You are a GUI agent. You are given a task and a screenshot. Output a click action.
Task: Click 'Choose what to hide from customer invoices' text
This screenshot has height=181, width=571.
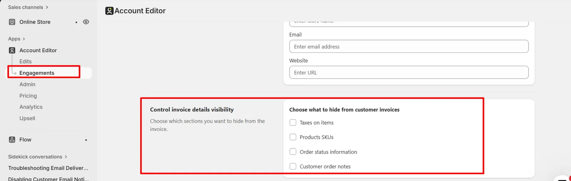[344, 110]
